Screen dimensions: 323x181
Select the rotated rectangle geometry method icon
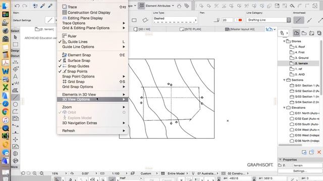[145, 20]
